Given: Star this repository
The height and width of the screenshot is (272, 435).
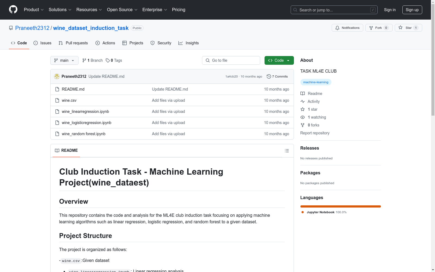Looking at the screenshot, I should pos(408,28).
